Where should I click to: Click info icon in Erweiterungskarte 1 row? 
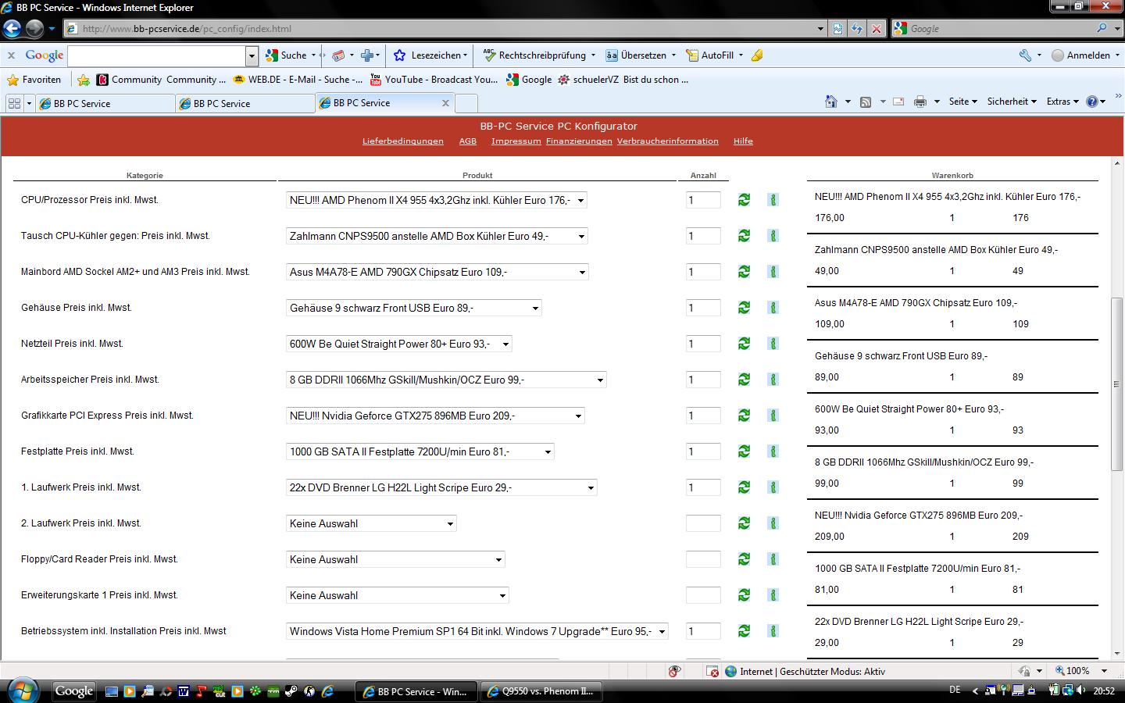coord(773,595)
